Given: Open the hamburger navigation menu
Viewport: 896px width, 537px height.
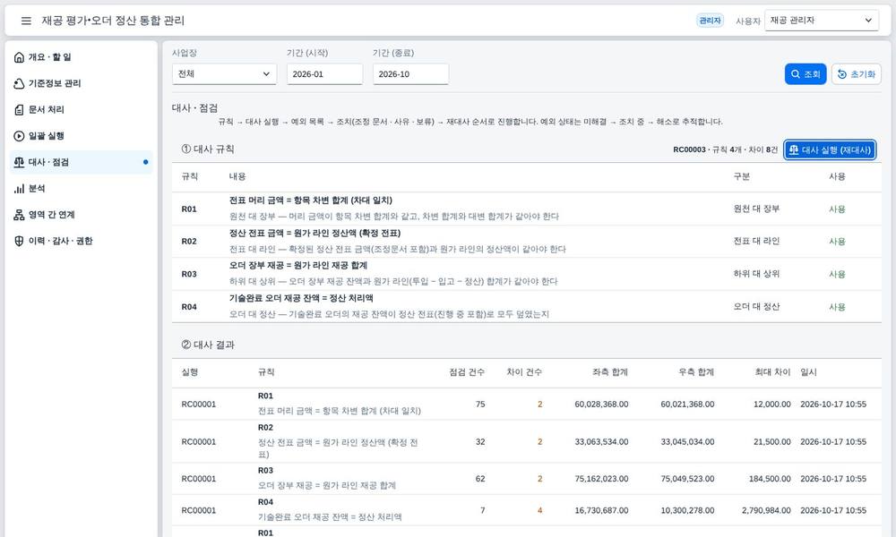Looking at the screenshot, I should (26, 21).
